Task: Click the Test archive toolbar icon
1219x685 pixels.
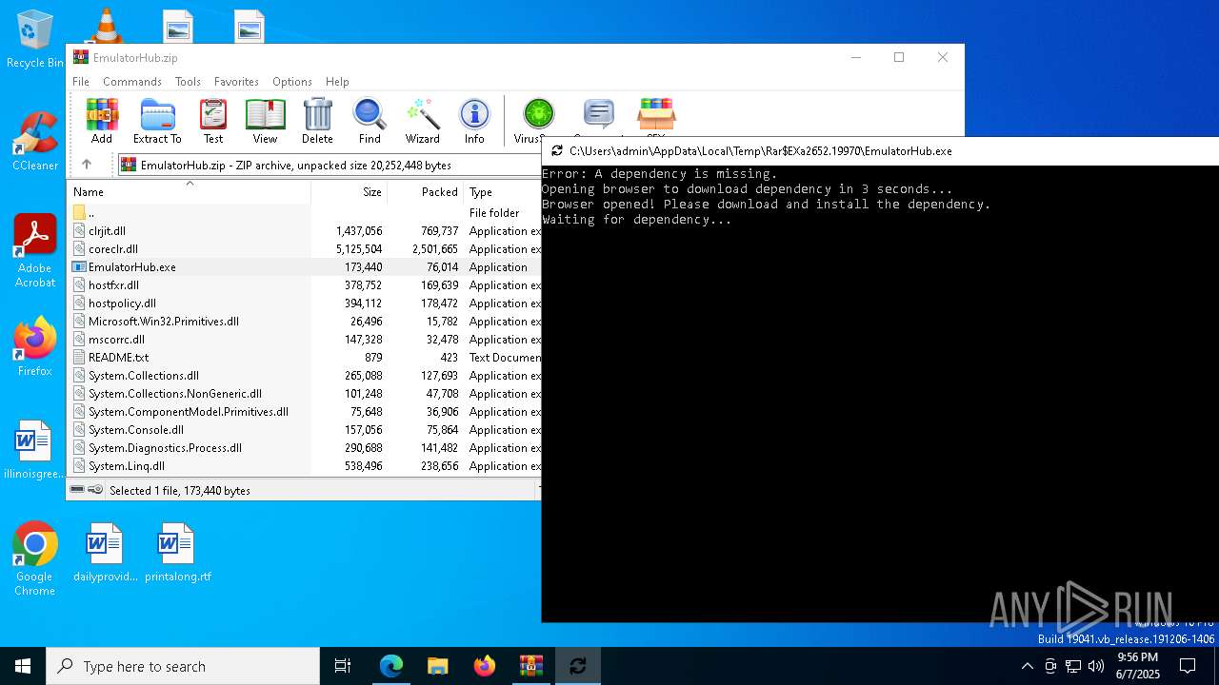Action: [213, 121]
